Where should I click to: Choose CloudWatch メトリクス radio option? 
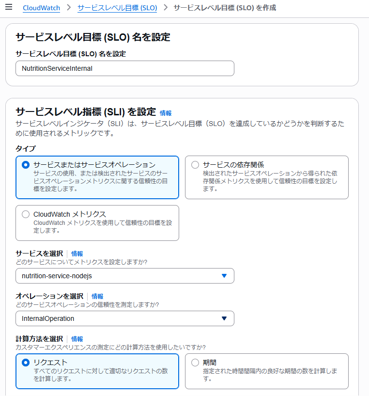tap(26, 214)
